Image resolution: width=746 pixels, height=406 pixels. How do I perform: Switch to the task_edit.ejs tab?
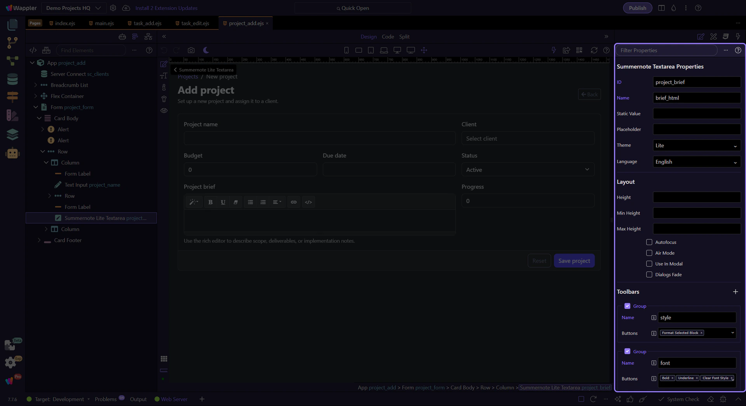tap(195, 23)
